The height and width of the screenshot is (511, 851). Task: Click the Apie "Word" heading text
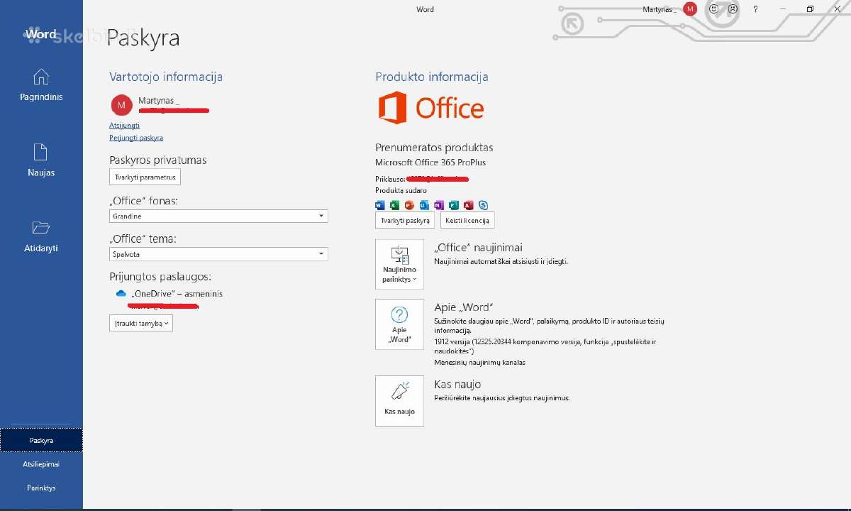coord(464,308)
